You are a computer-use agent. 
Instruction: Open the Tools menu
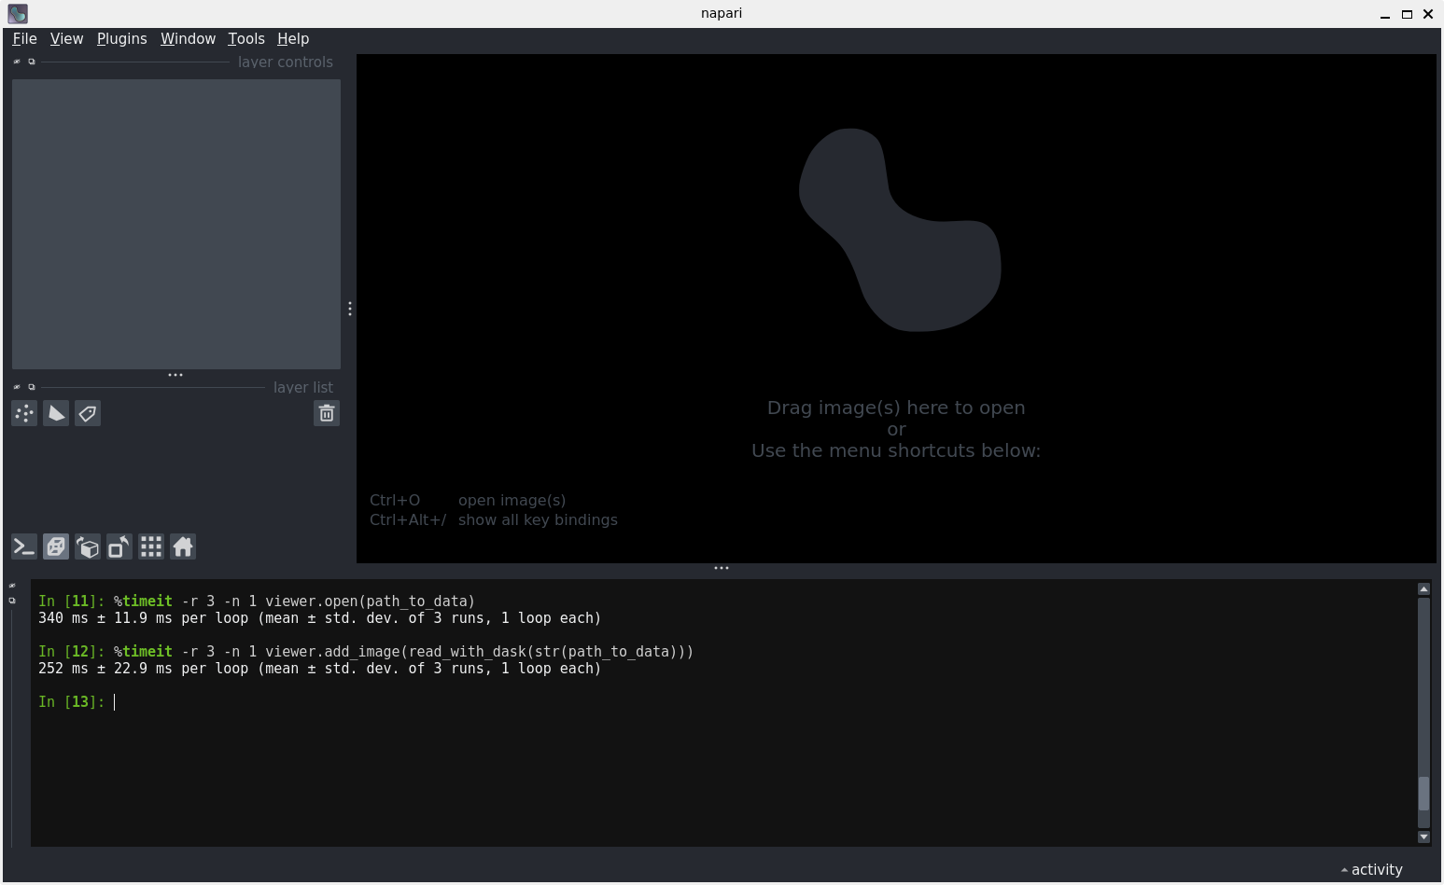click(x=246, y=38)
